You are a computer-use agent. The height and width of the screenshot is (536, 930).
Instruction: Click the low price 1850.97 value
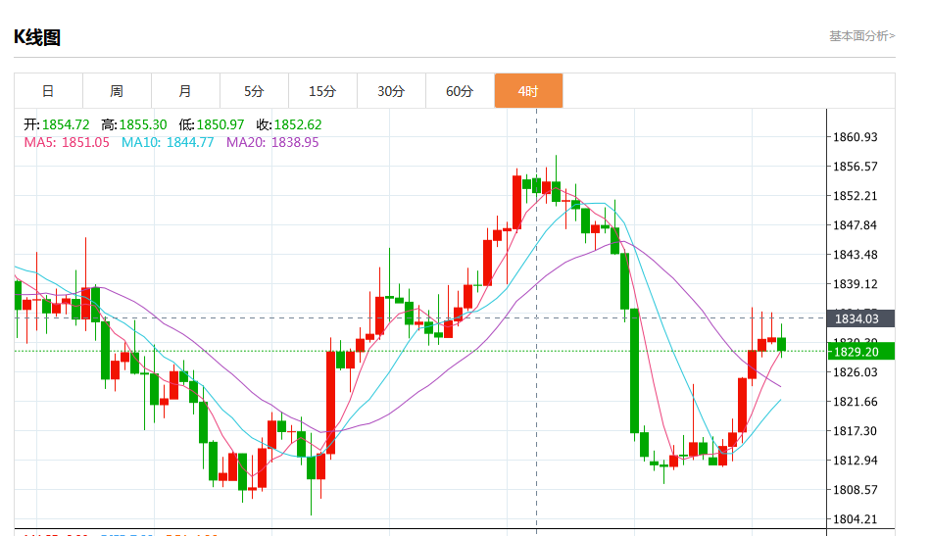tap(220, 124)
